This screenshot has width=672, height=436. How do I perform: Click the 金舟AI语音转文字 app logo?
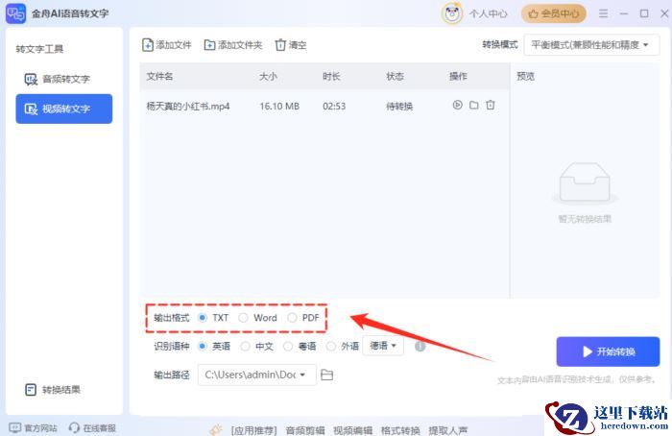(15, 13)
